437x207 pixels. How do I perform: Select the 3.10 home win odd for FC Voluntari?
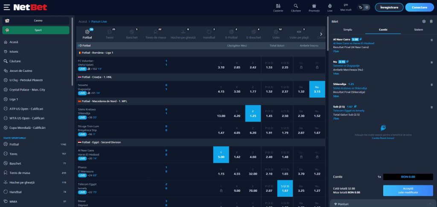tap(221, 65)
